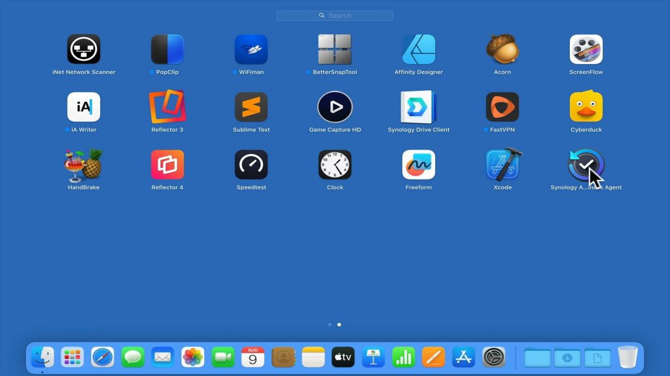670x376 pixels.
Task: Launch Freeform
Action: click(x=419, y=164)
